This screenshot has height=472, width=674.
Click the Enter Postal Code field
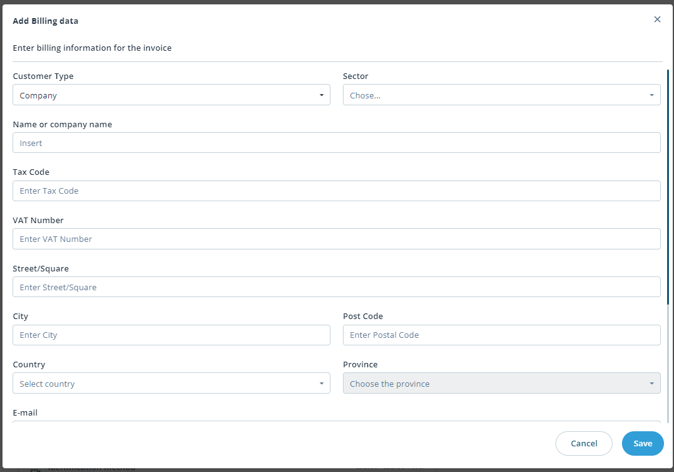(501, 335)
